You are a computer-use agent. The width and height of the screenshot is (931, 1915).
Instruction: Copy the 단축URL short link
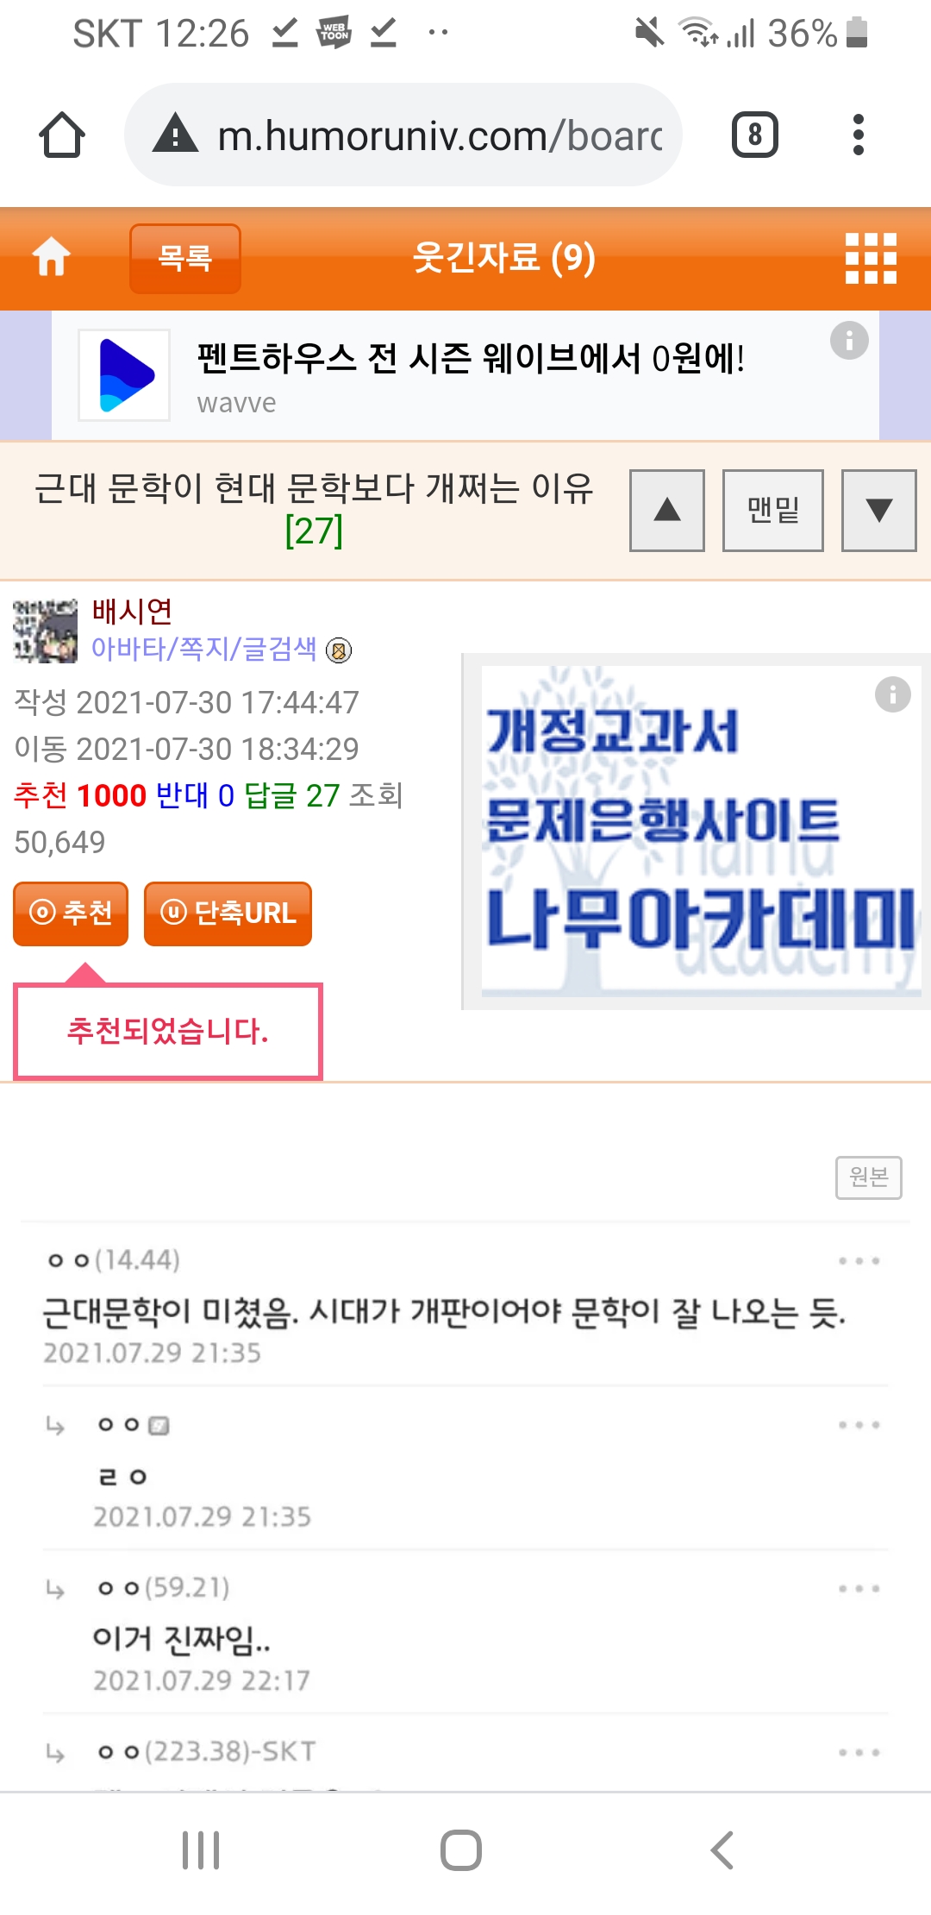coord(228,914)
